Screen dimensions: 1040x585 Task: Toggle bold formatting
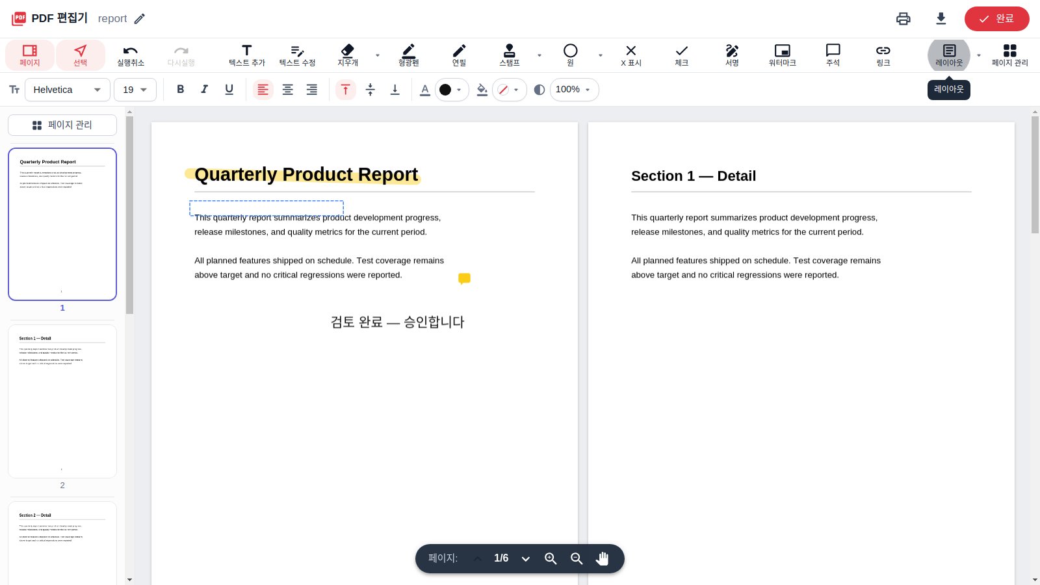pyautogui.click(x=181, y=90)
